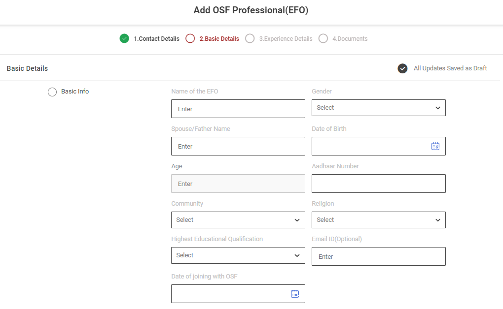The height and width of the screenshot is (309, 503).
Task: Jump to the 4.Documents step
Action: pos(350,39)
